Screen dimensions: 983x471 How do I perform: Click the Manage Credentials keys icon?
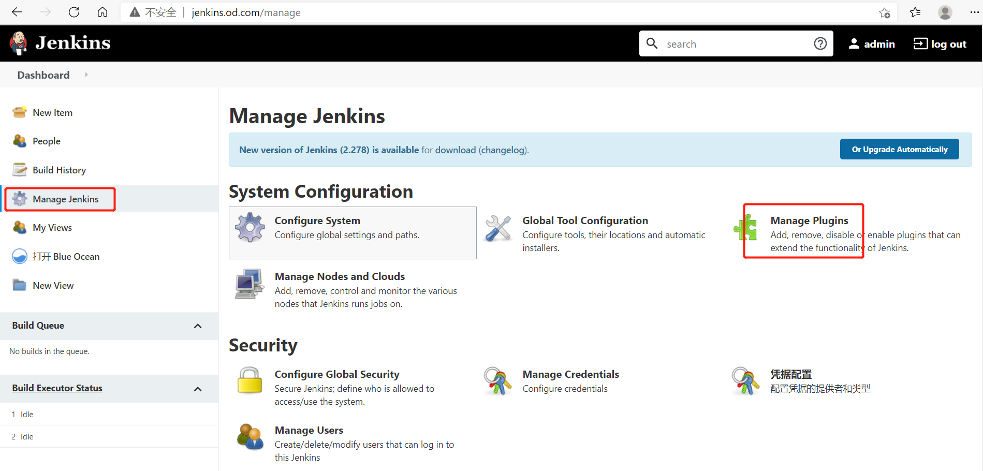tap(497, 381)
